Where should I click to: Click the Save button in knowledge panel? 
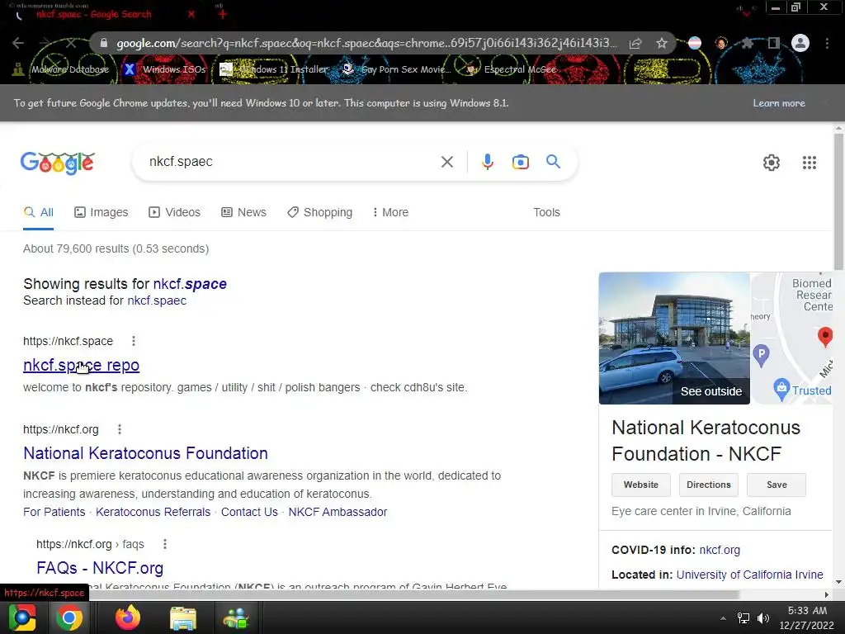coord(777,485)
